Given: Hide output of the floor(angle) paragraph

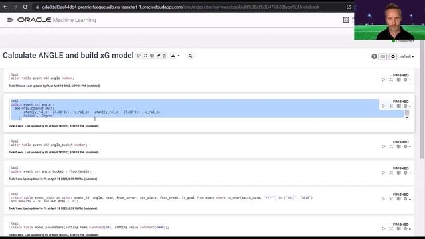Looking at the screenshot, I should 398,173.
